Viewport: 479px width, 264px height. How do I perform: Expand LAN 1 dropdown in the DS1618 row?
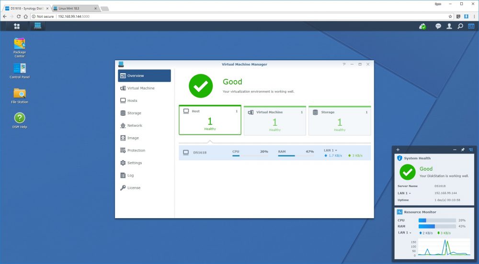330,150
